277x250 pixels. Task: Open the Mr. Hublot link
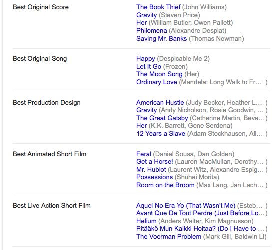(x=151, y=170)
